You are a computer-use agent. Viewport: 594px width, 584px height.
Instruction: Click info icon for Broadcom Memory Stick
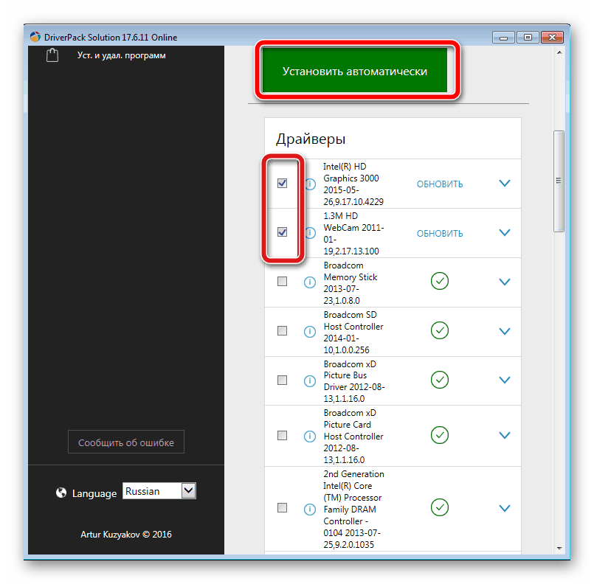310,282
